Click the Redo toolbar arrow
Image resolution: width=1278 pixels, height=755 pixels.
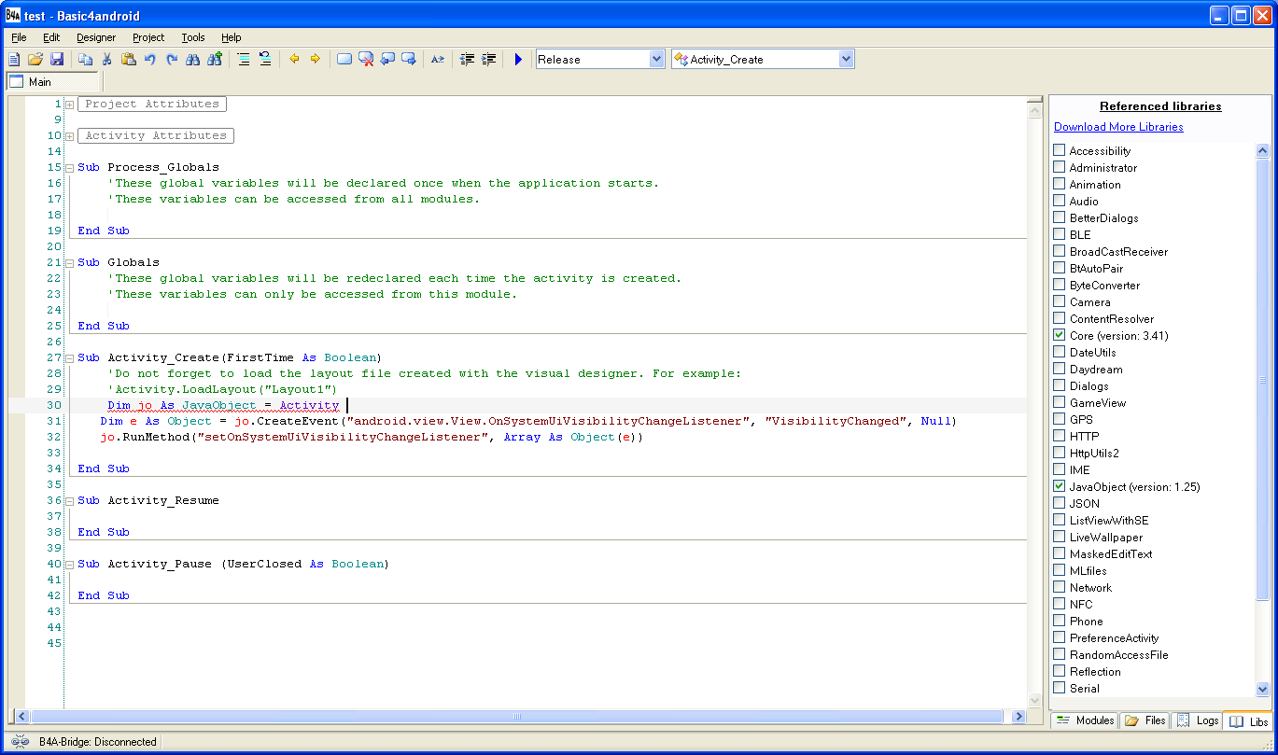(x=172, y=59)
